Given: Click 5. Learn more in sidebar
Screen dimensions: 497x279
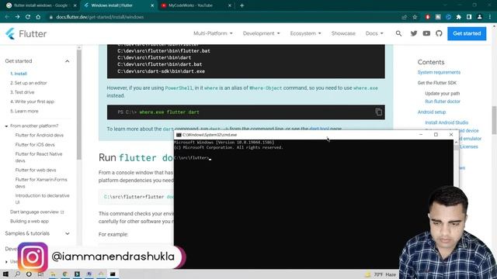Looking at the screenshot, I should [24, 111].
